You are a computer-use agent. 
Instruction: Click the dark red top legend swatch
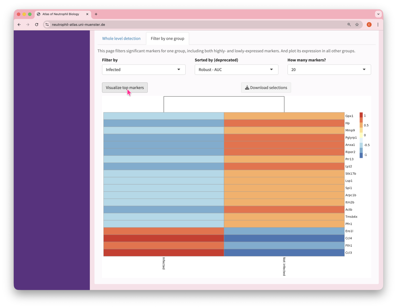point(361,115)
